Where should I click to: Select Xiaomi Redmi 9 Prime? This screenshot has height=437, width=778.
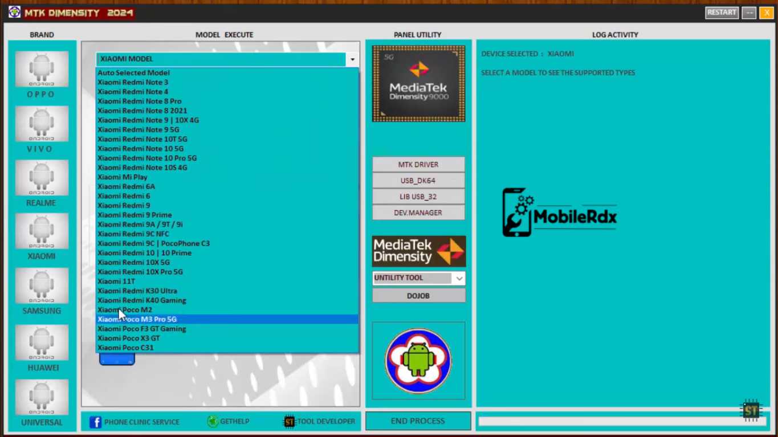point(227,215)
